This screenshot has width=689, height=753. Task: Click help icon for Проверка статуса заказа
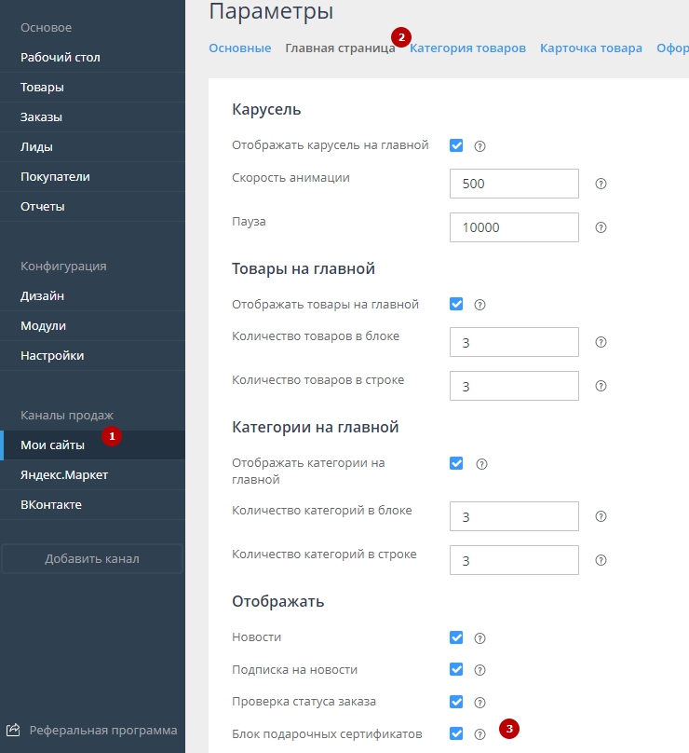480,703
